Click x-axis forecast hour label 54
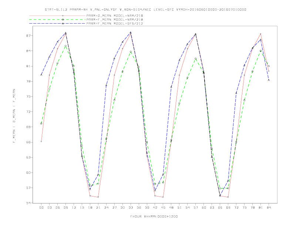Image resolution: width=293 pixels, height=226 pixels. (188, 208)
